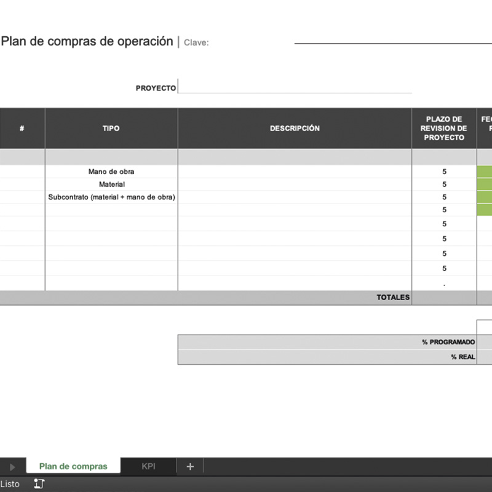Click the % PROGRAMADO label cell
The height and width of the screenshot is (492, 492).
click(x=448, y=343)
